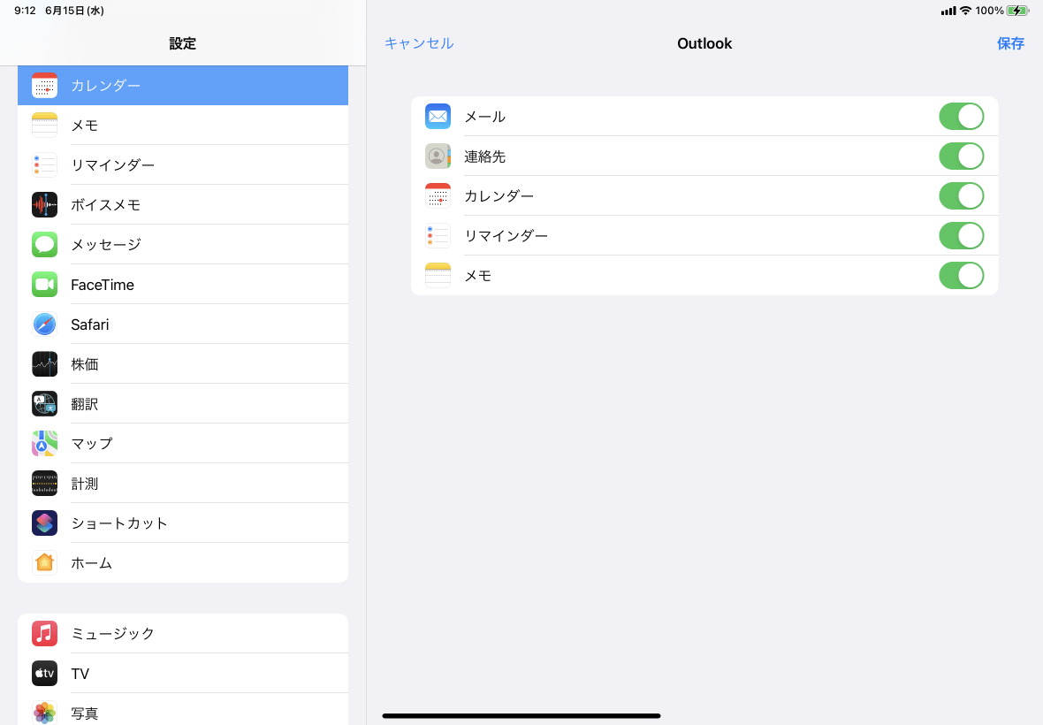Open ショートカット settings label

click(x=119, y=523)
